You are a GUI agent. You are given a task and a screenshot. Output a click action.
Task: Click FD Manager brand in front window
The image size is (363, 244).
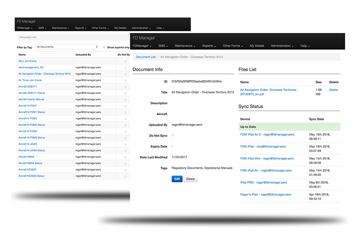coord(144,38)
